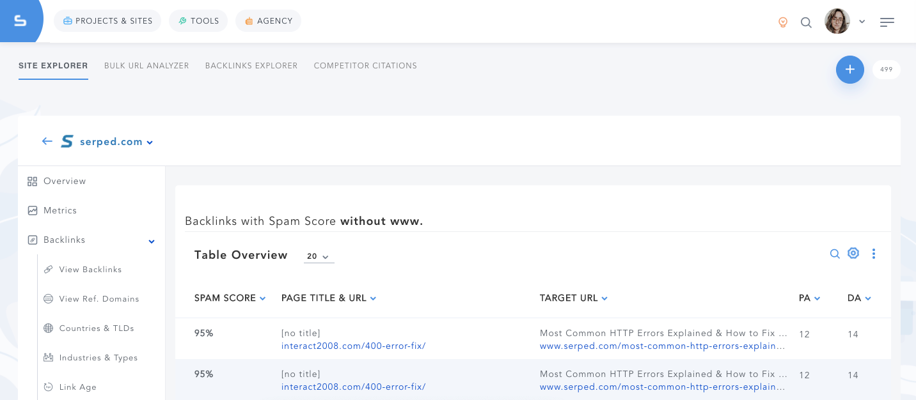
Task: Click the search magnifier in top header
Action: (806, 22)
